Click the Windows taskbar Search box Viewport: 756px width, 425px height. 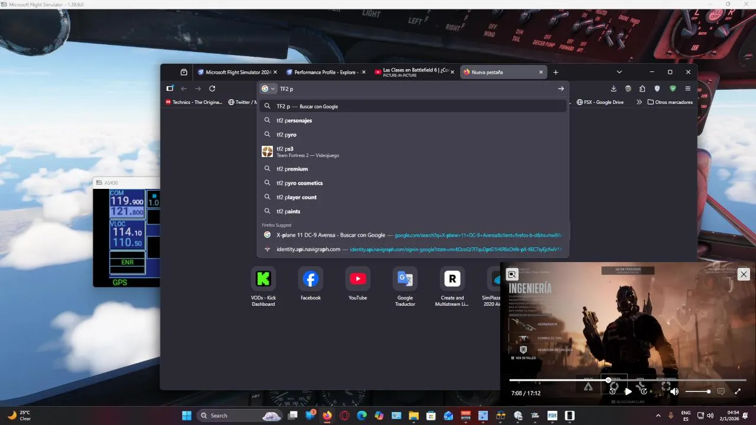click(239, 416)
